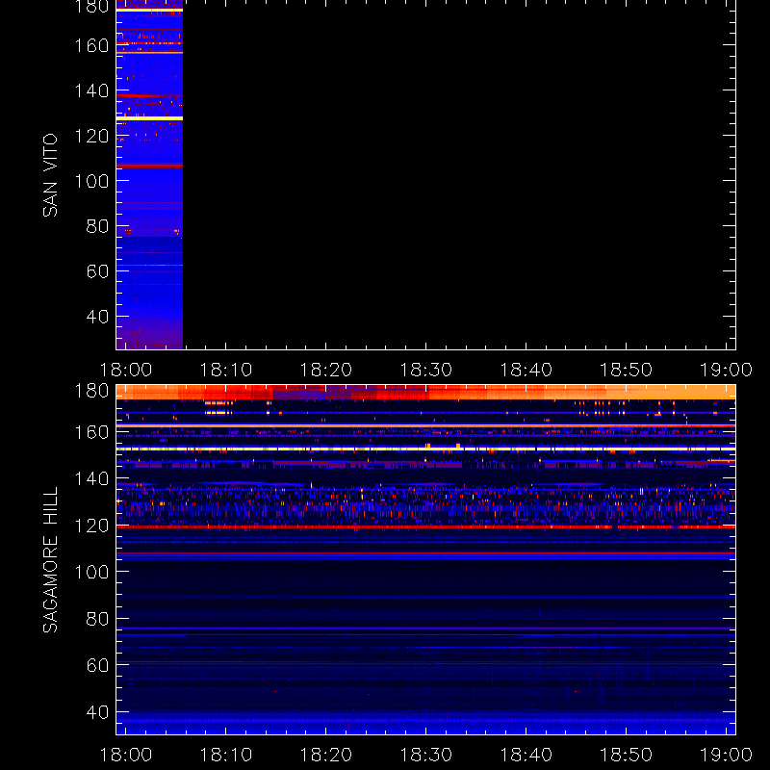Click 18:00 time label under San Vito plot

click(x=126, y=370)
